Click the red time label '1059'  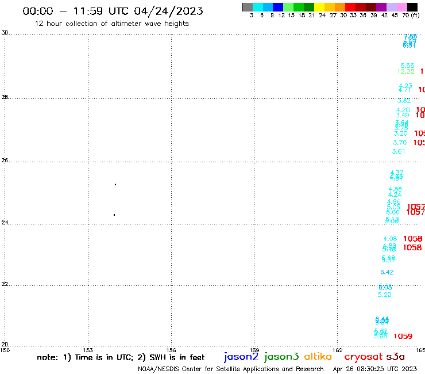click(403, 336)
